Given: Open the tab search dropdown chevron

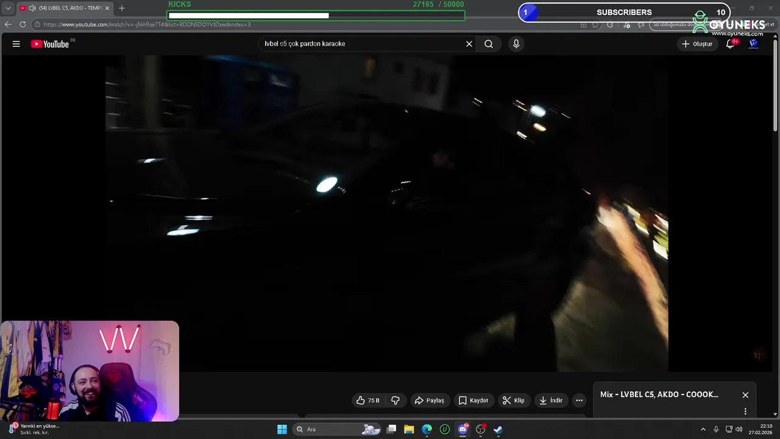Looking at the screenshot, I should click(x=7, y=8).
